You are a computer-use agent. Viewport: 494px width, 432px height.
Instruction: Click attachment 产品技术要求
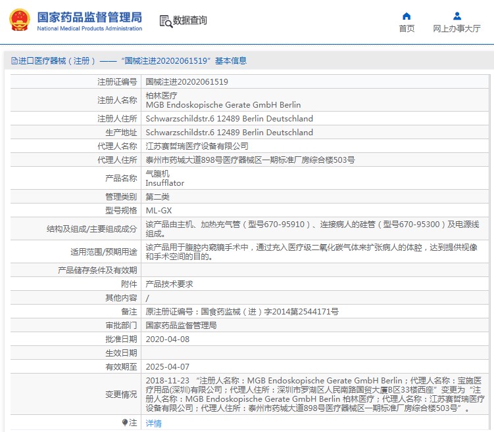pos(169,284)
